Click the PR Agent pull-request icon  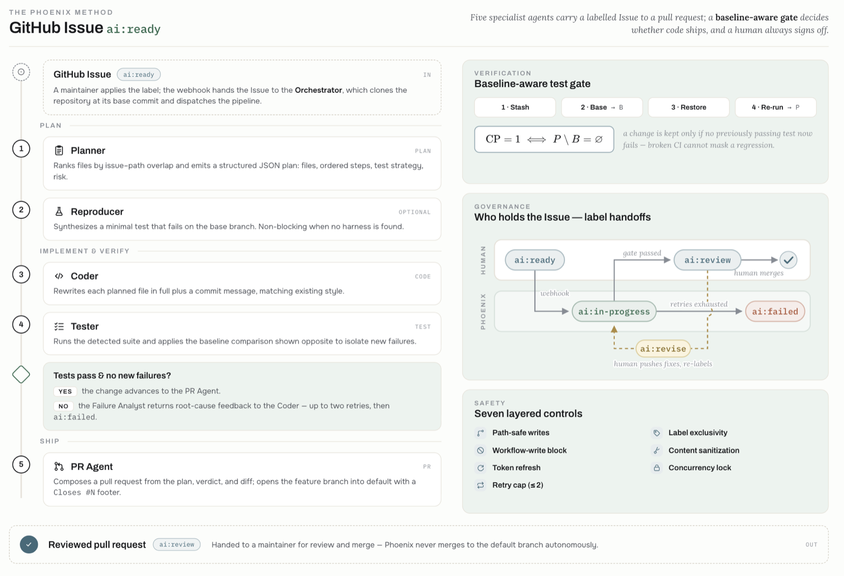(x=59, y=467)
